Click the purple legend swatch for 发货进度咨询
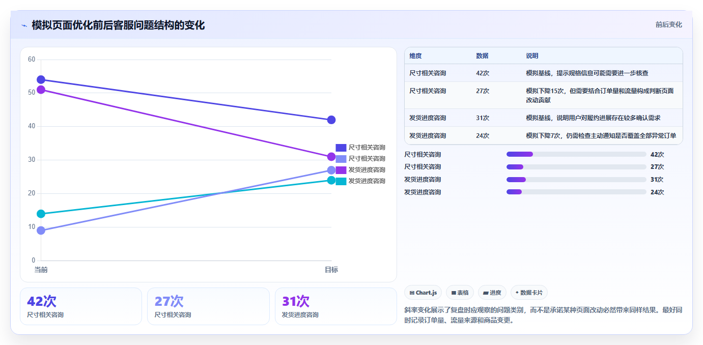 (341, 170)
